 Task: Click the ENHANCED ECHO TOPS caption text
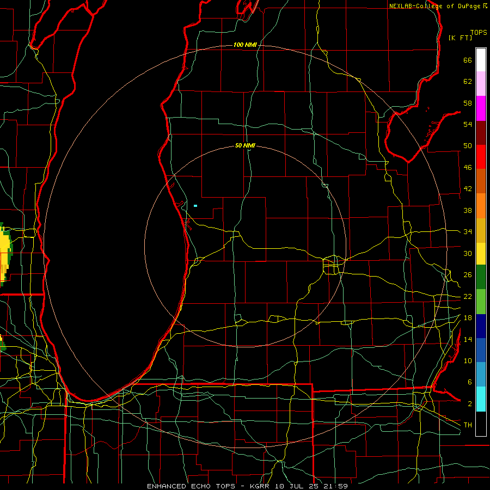click(191, 486)
